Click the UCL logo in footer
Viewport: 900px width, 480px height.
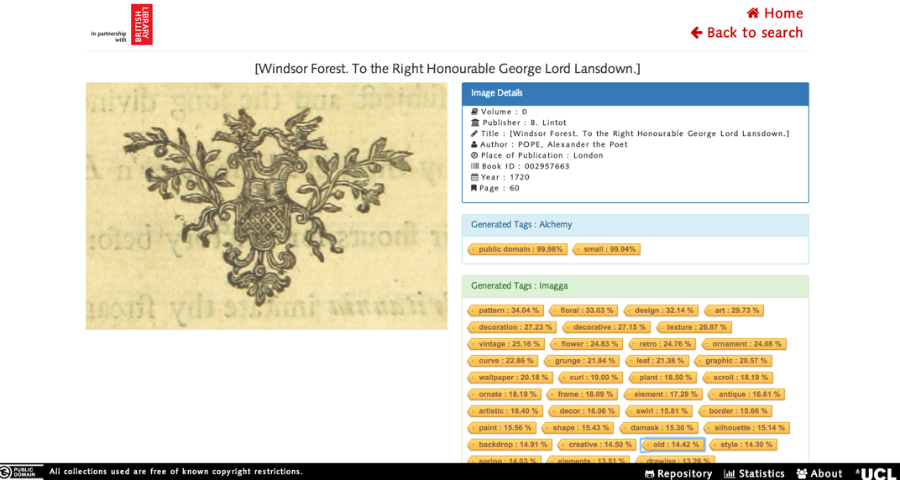pyautogui.click(x=875, y=473)
